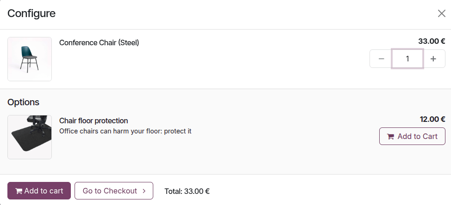Click the Conference Chair (Steel) product name
Screen dimensions: 451x205
point(99,42)
